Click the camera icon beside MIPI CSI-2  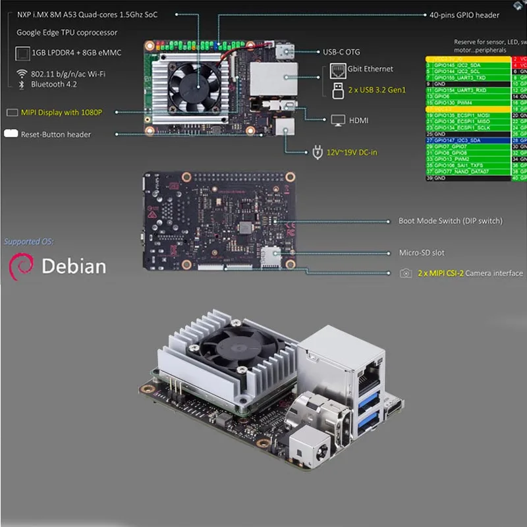tap(406, 273)
